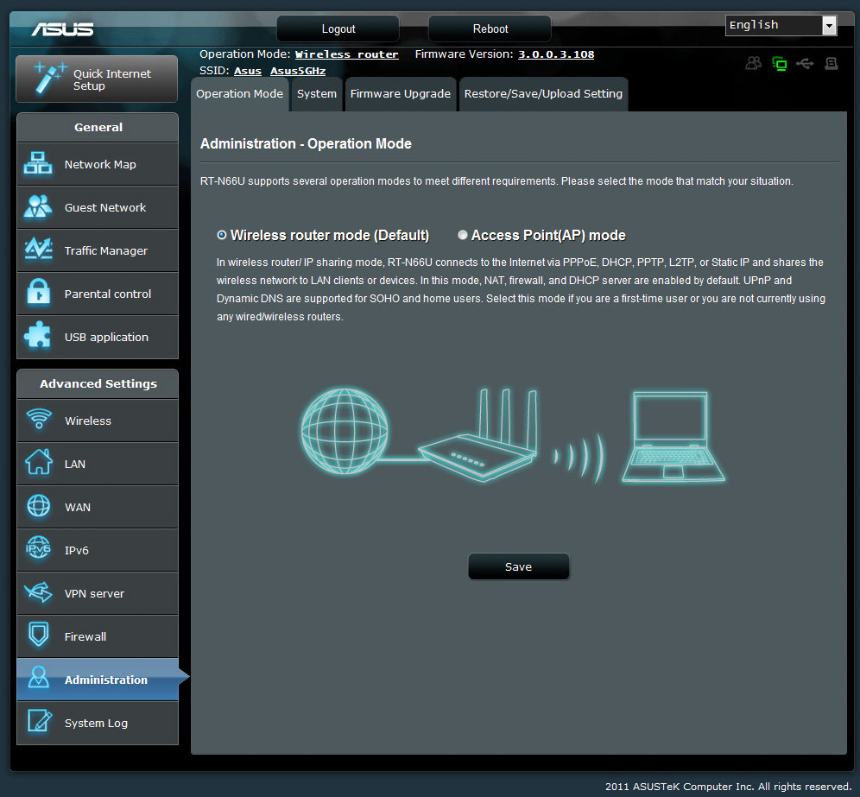Follow the Wireless router operation mode link

click(x=346, y=54)
